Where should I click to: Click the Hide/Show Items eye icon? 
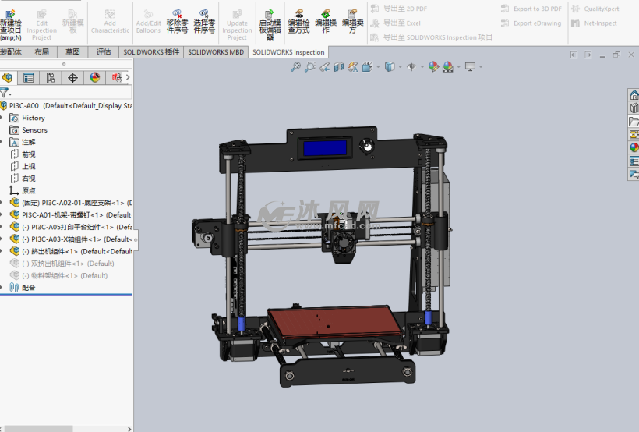tap(411, 66)
